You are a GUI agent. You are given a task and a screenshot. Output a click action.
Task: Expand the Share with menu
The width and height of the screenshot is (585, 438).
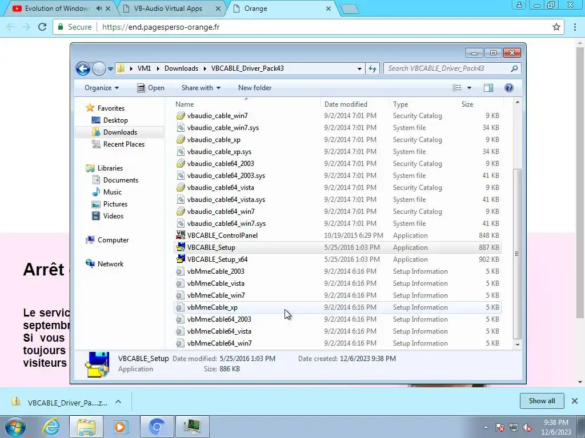point(201,88)
